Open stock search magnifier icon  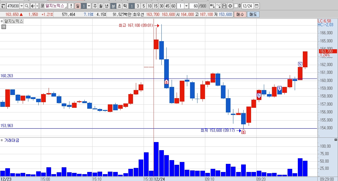tap(27, 6)
